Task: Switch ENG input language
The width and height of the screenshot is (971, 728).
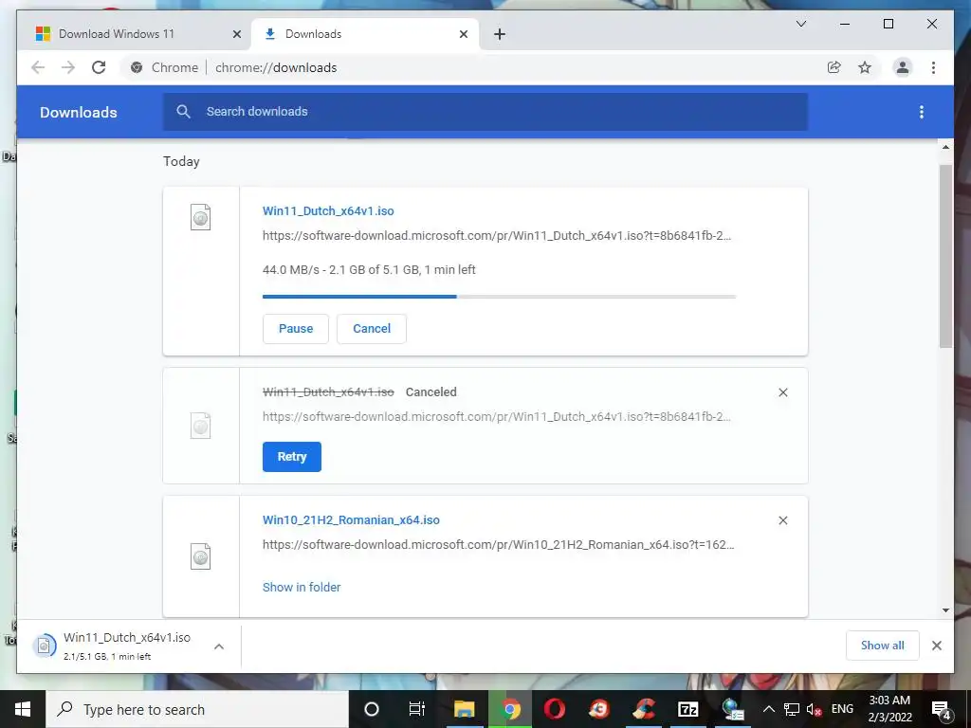Action: pos(842,709)
